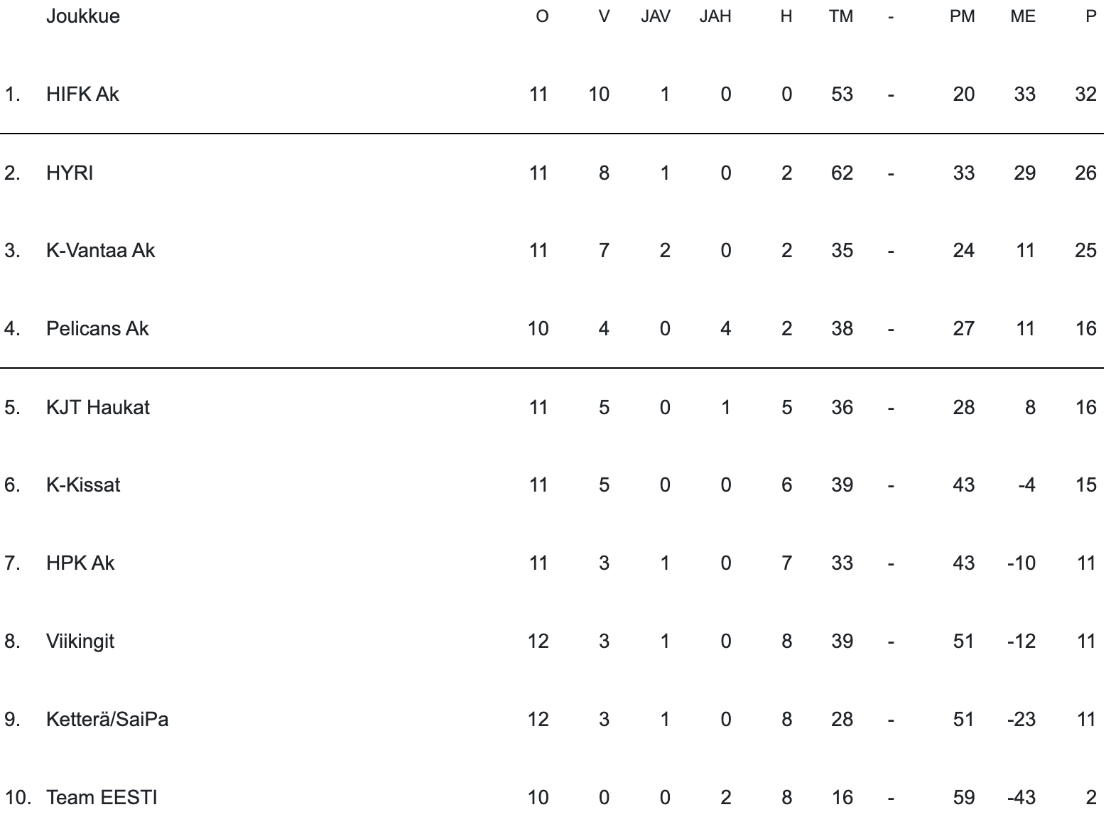Click the JAH column header
This screenshot has height=817, width=1111.
(x=715, y=16)
